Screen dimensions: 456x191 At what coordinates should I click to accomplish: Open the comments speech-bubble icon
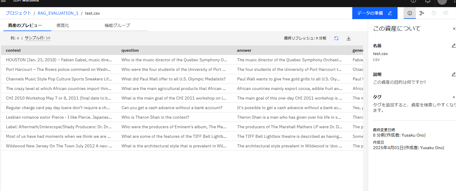tap(446, 13)
